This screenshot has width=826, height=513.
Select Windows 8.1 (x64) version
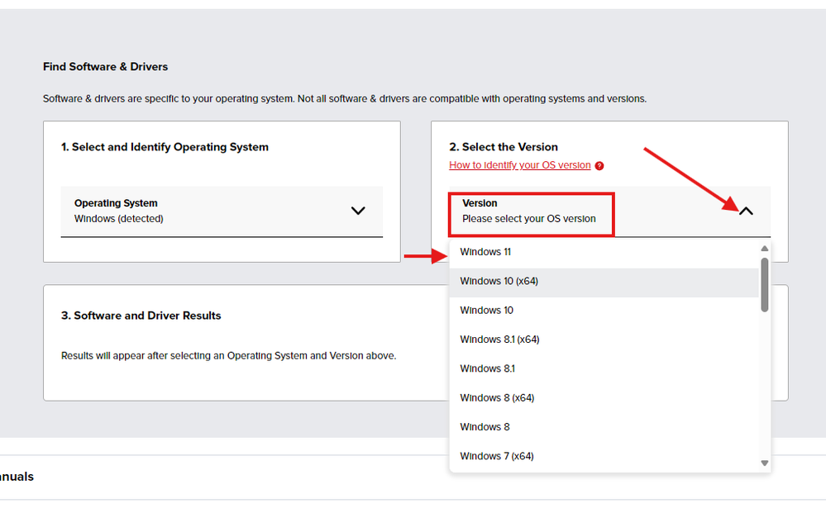click(x=499, y=340)
